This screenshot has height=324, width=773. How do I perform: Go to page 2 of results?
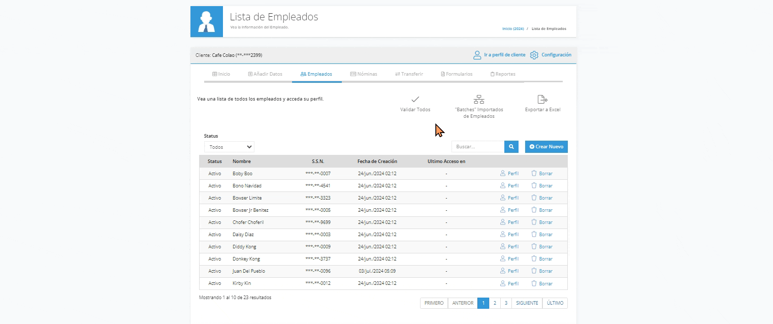[495, 303]
